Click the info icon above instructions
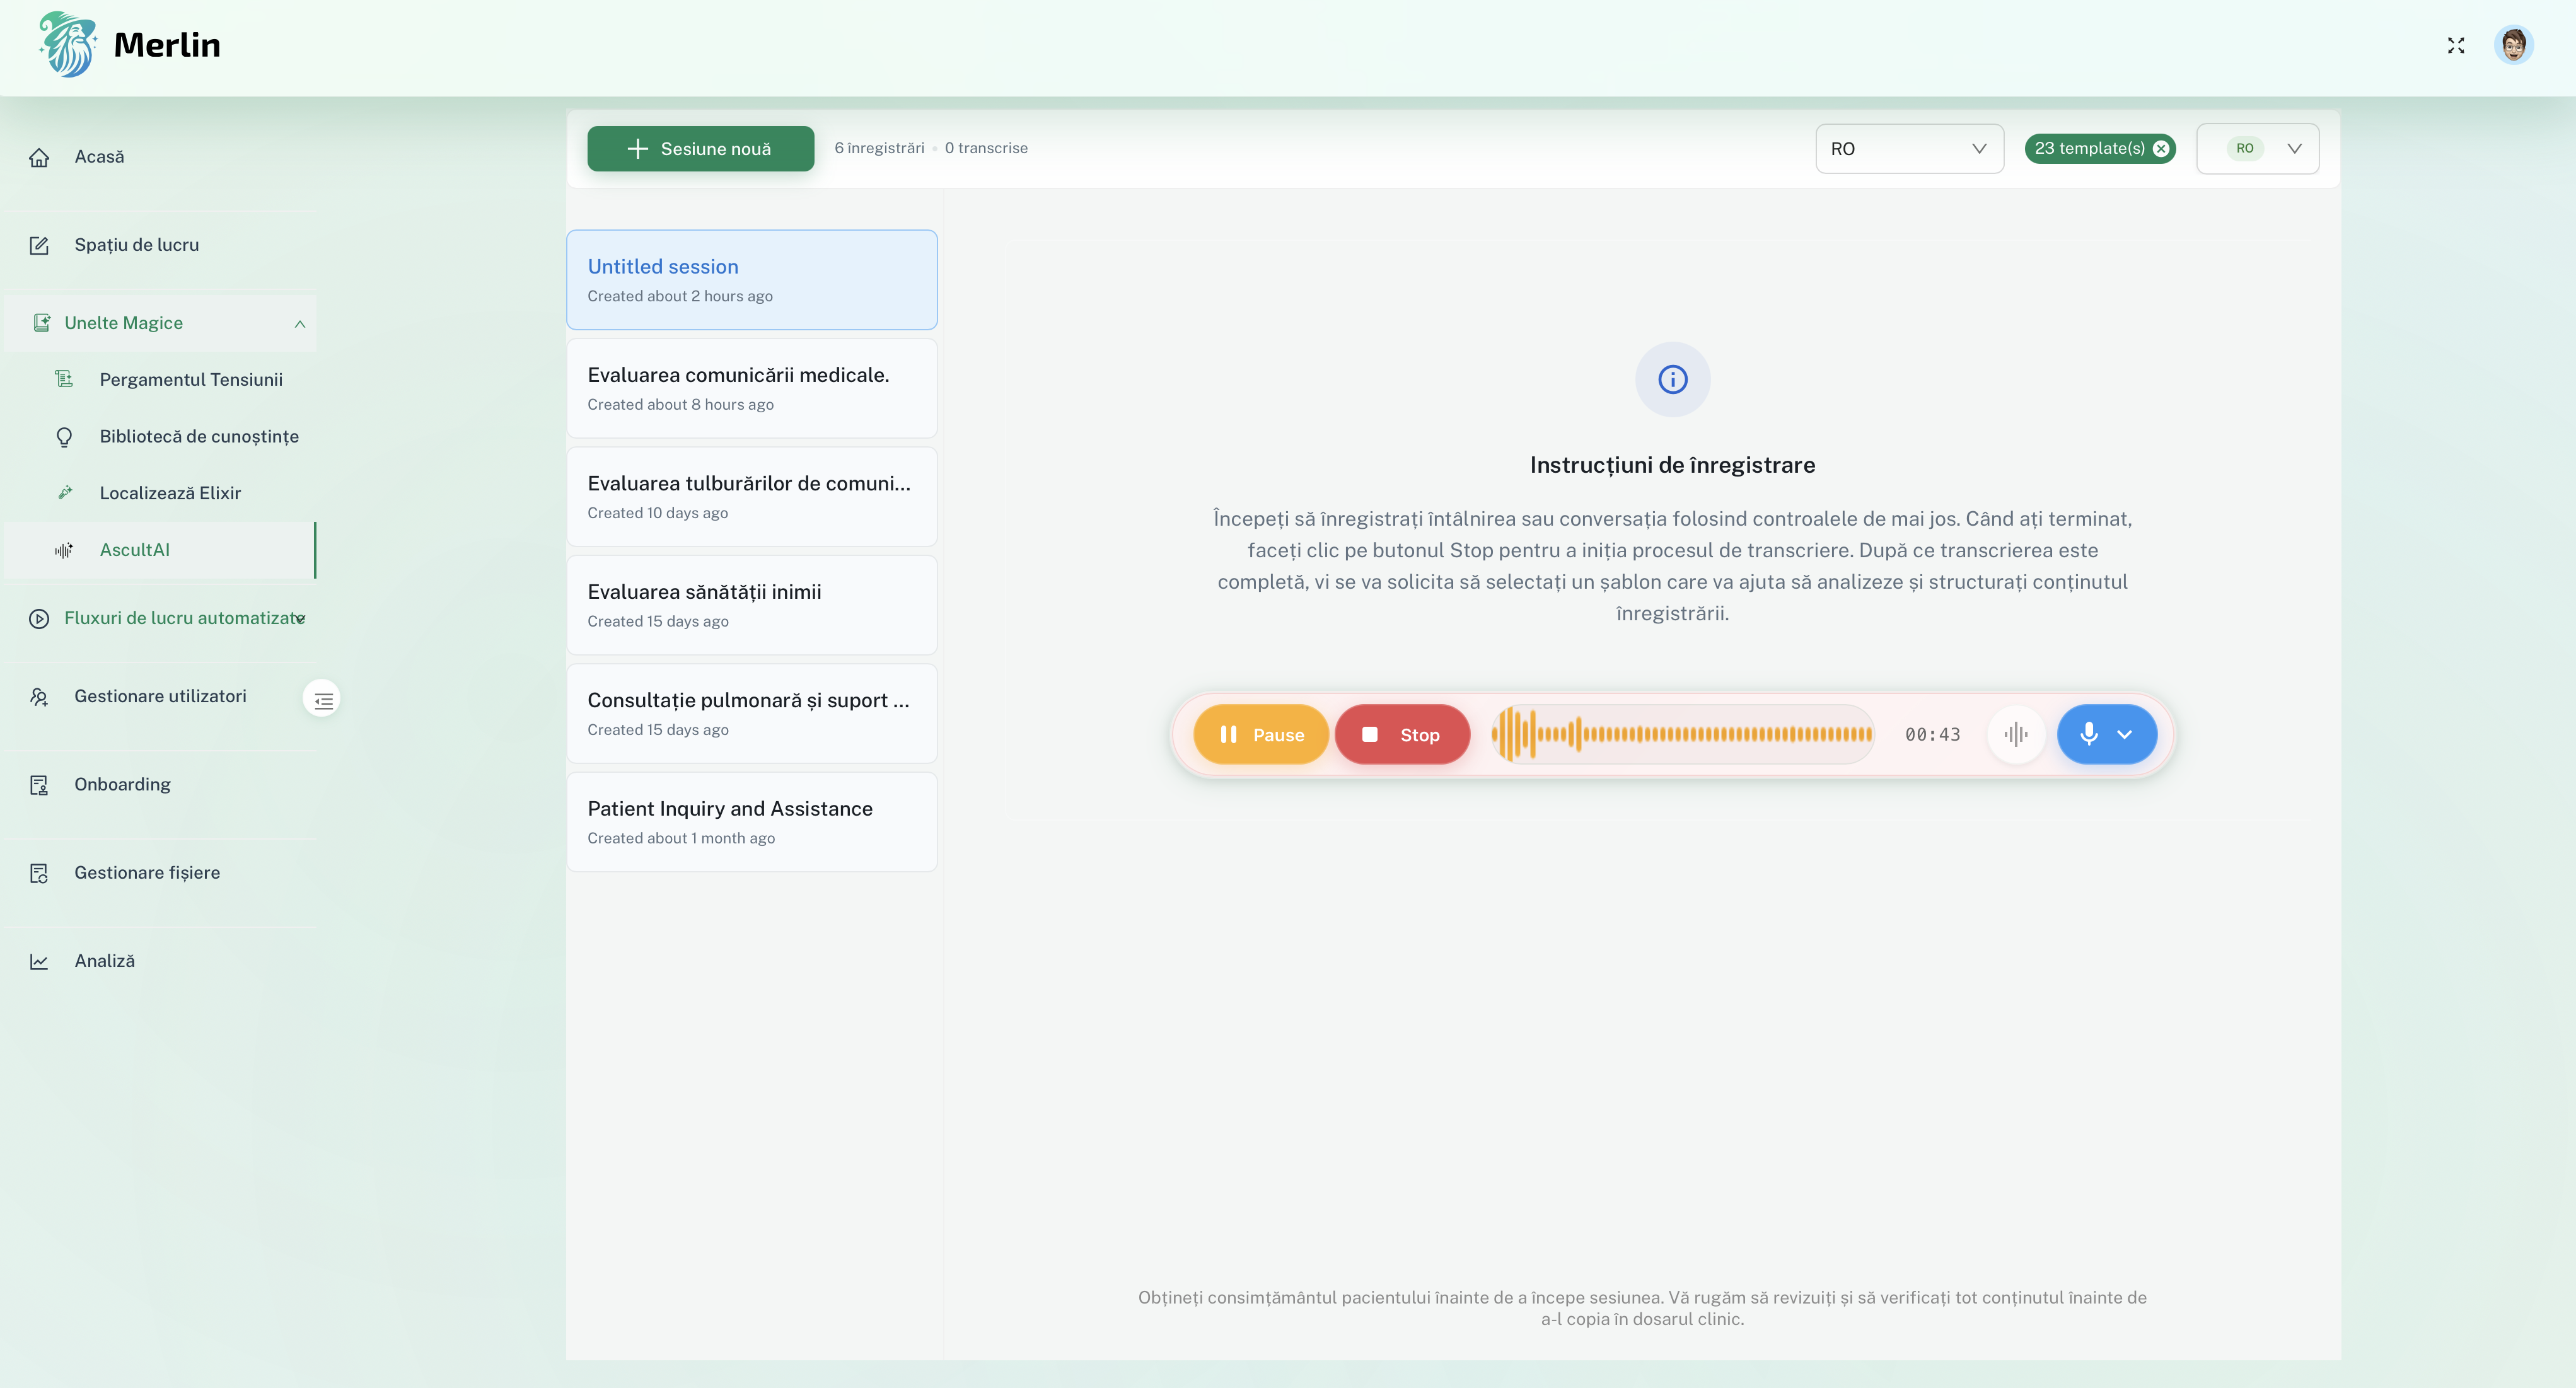2576x1388 pixels. 1672,380
